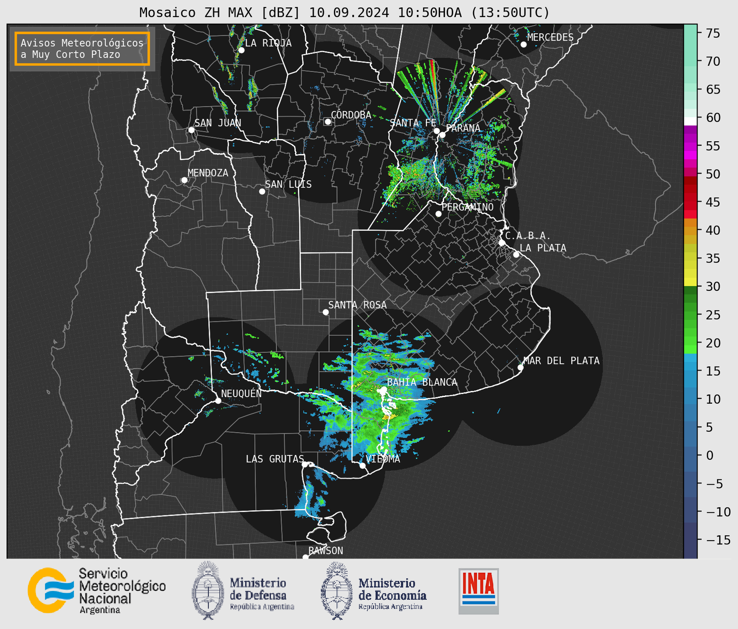Viewport: 738px width, 629px height.
Task: Click the INTA logo
Action: (479, 591)
